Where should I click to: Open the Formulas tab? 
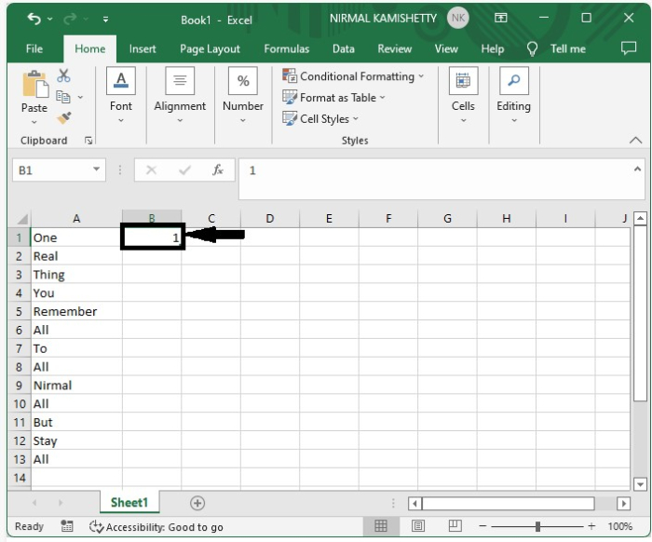(287, 49)
